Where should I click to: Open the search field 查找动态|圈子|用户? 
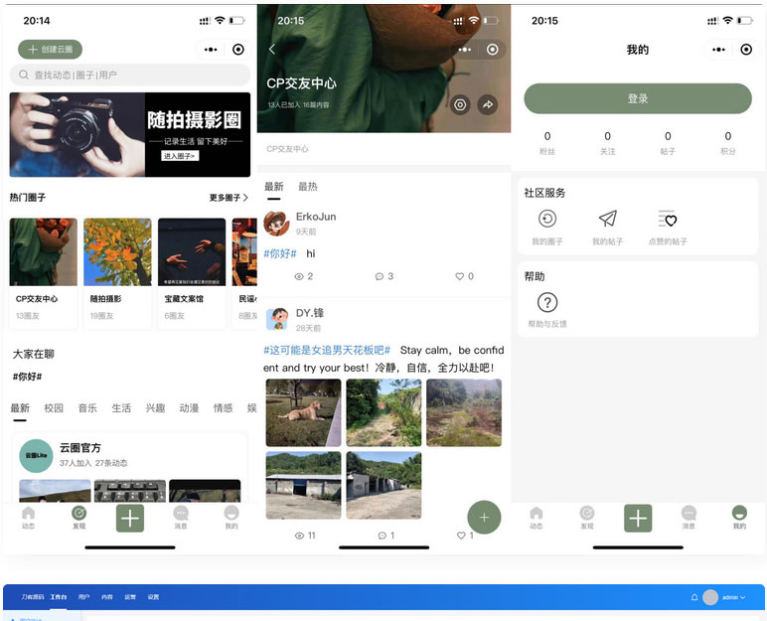click(129, 75)
